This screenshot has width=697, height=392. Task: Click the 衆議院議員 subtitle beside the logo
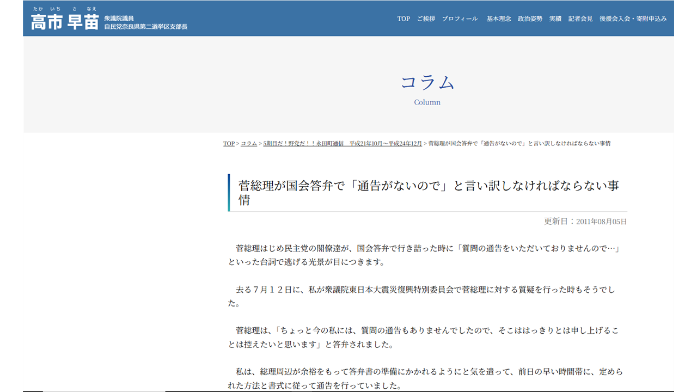click(x=119, y=18)
